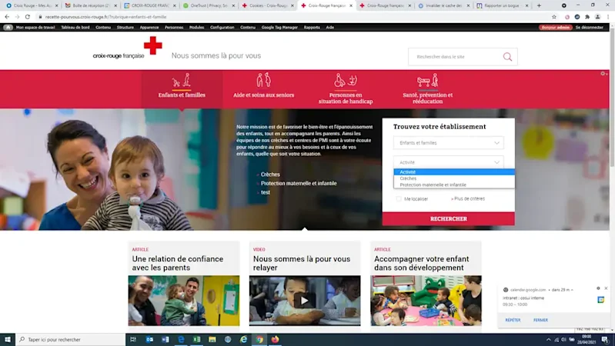Bookmark this page with the star icon

(x=554, y=17)
